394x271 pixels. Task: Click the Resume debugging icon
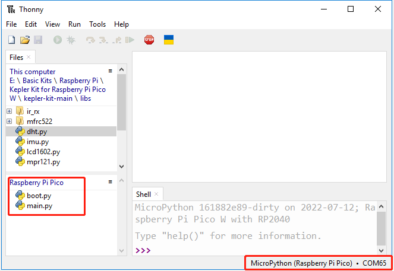pyautogui.click(x=130, y=40)
